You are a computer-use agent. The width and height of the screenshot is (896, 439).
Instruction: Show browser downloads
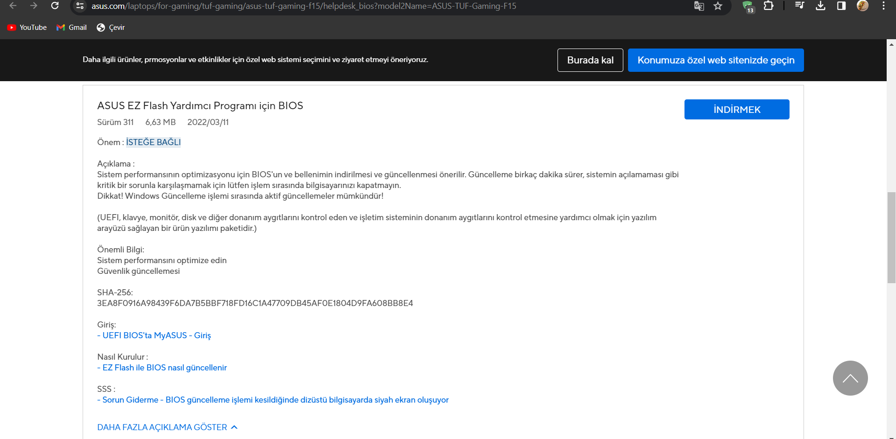coord(820,6)
